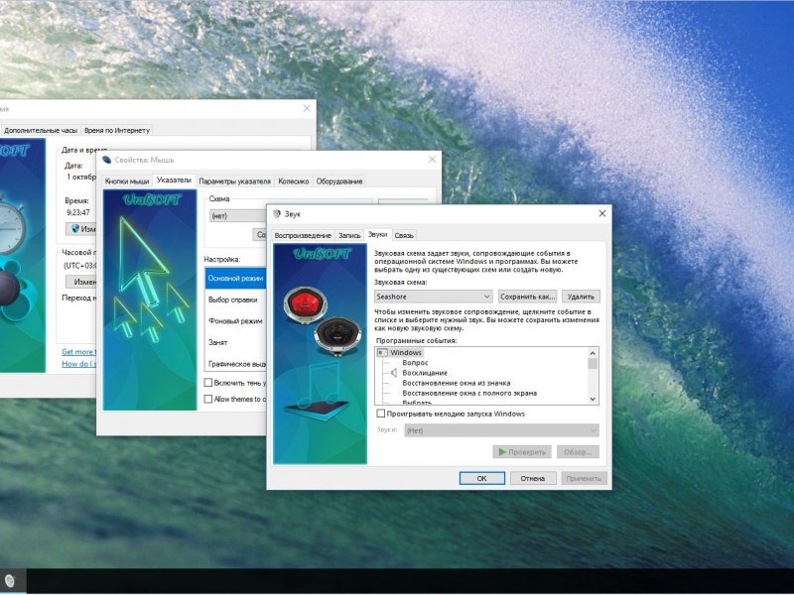Switch to the Воспроизведение tab
This screenshot has height=595, width=794.
coord(303,235)
